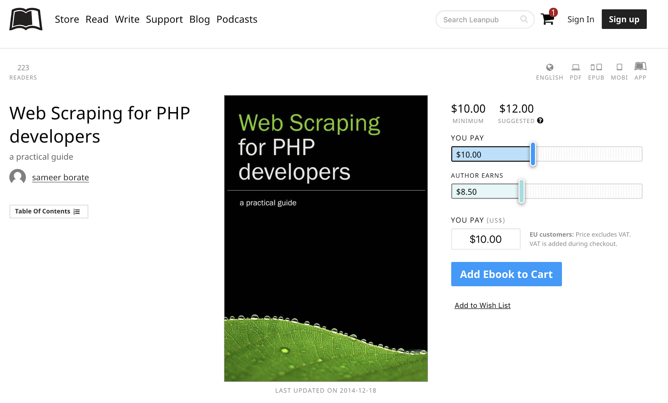Click the Author Earns slider handle

coord(521,191)
